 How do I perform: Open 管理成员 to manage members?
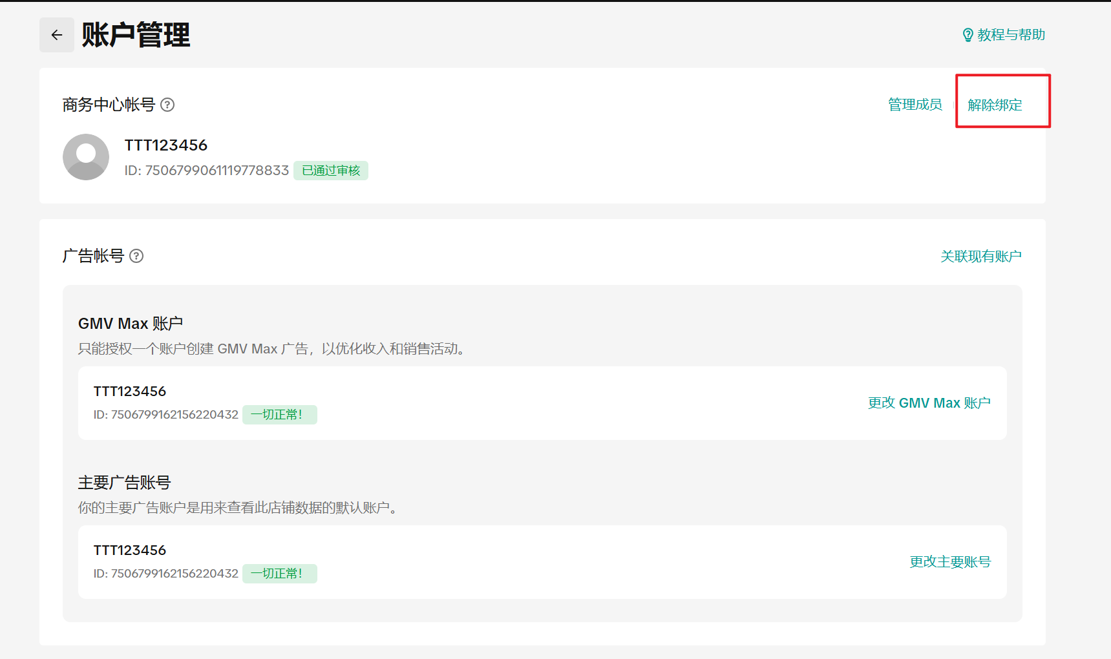pos(915,105)
